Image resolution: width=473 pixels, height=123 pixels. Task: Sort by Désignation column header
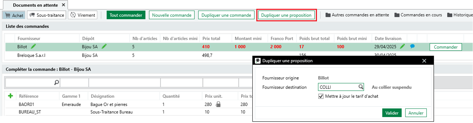pos(102,96)
